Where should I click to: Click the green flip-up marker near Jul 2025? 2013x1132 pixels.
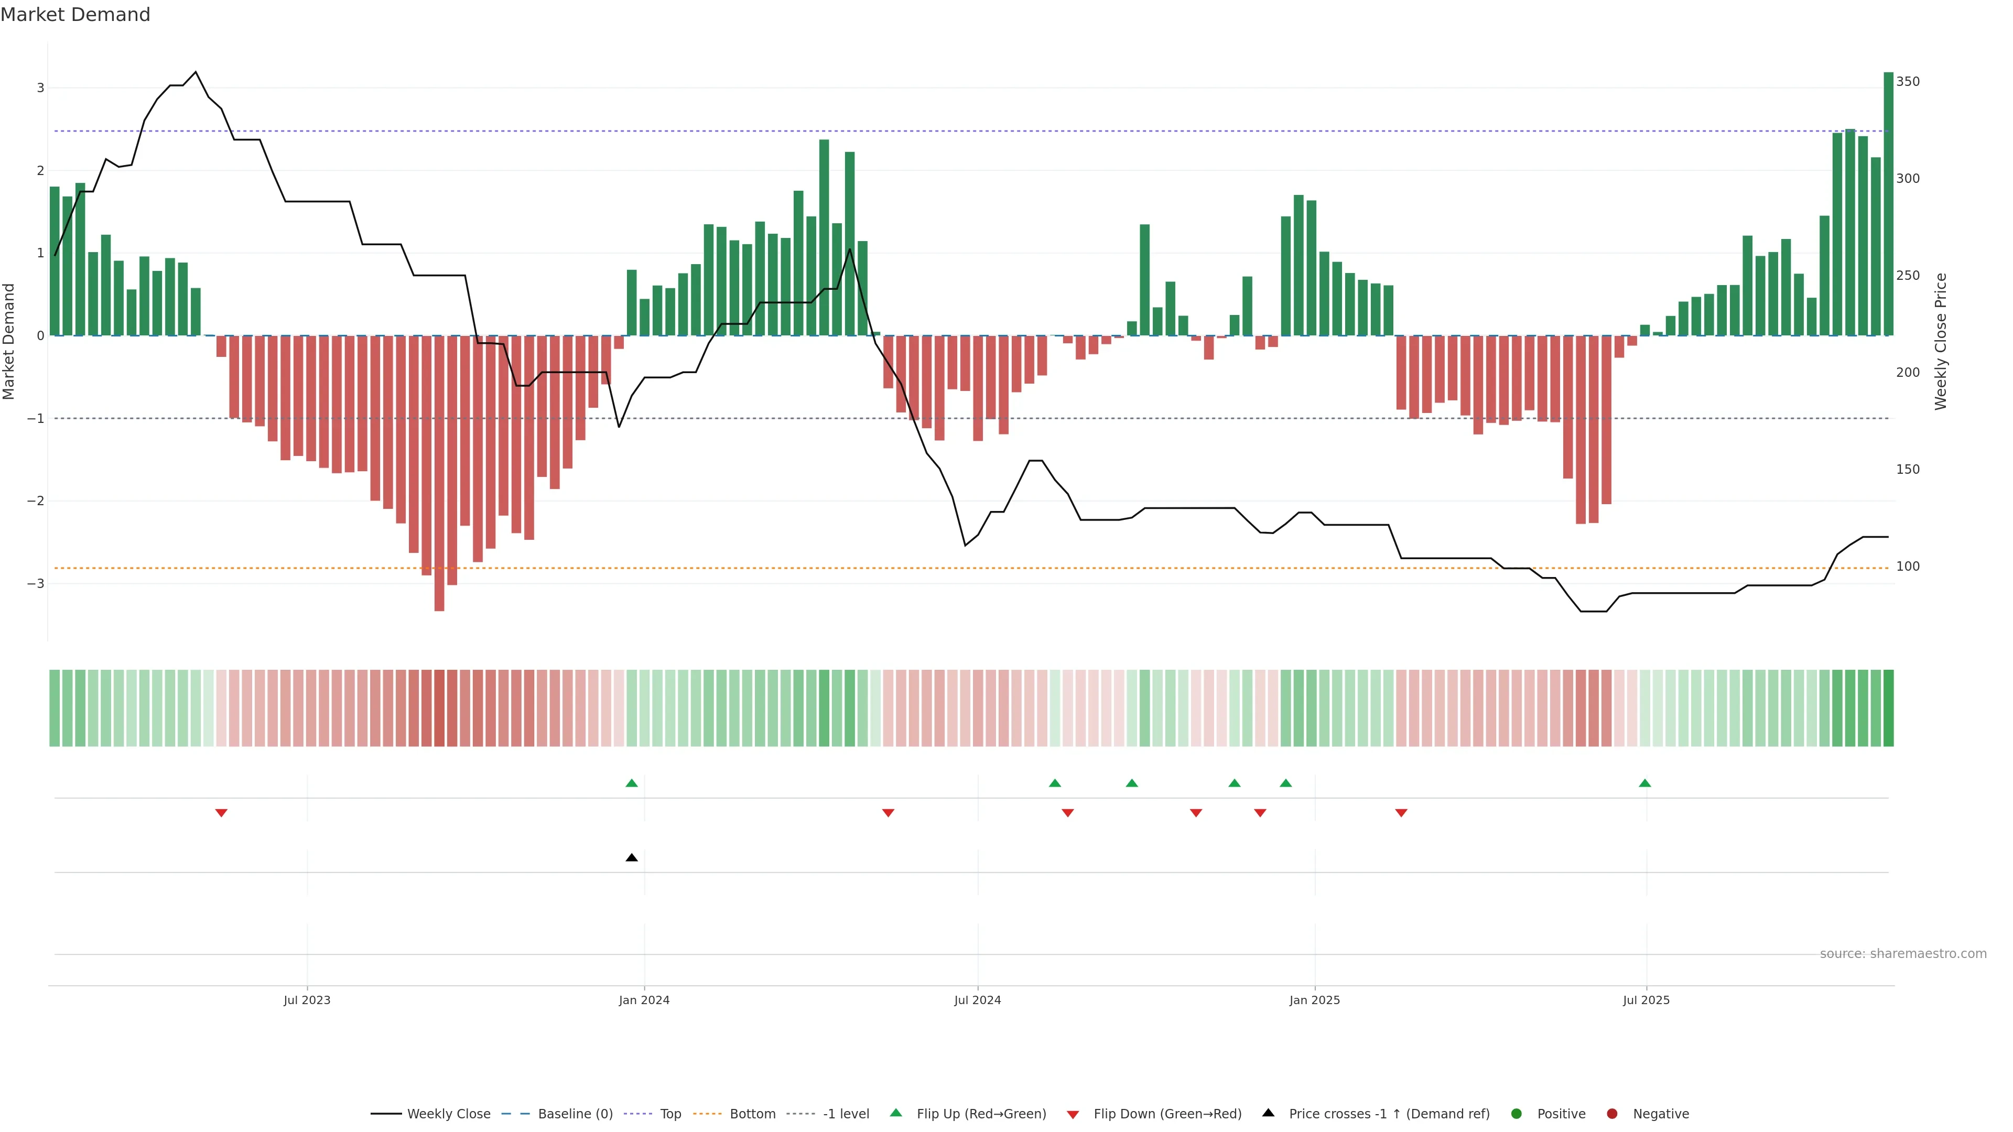[1645, 783]
